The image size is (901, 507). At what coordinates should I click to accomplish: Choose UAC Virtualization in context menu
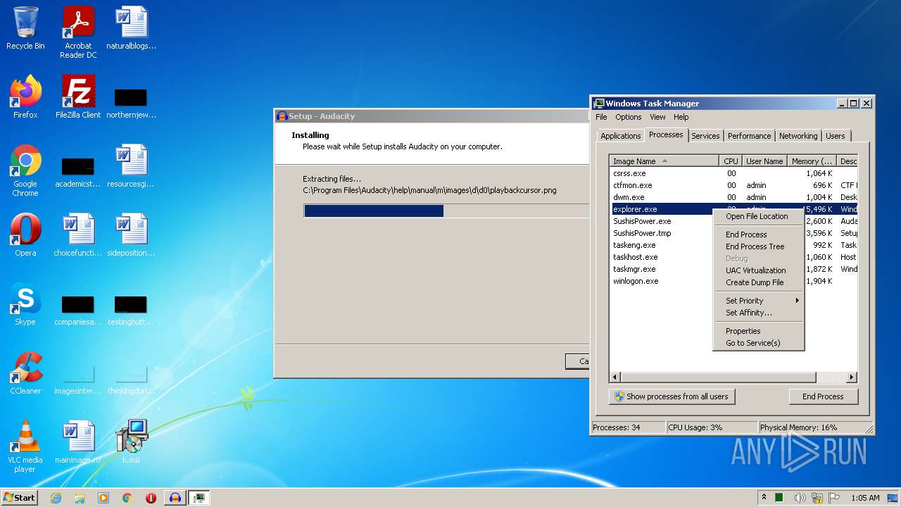click(758, 270)
